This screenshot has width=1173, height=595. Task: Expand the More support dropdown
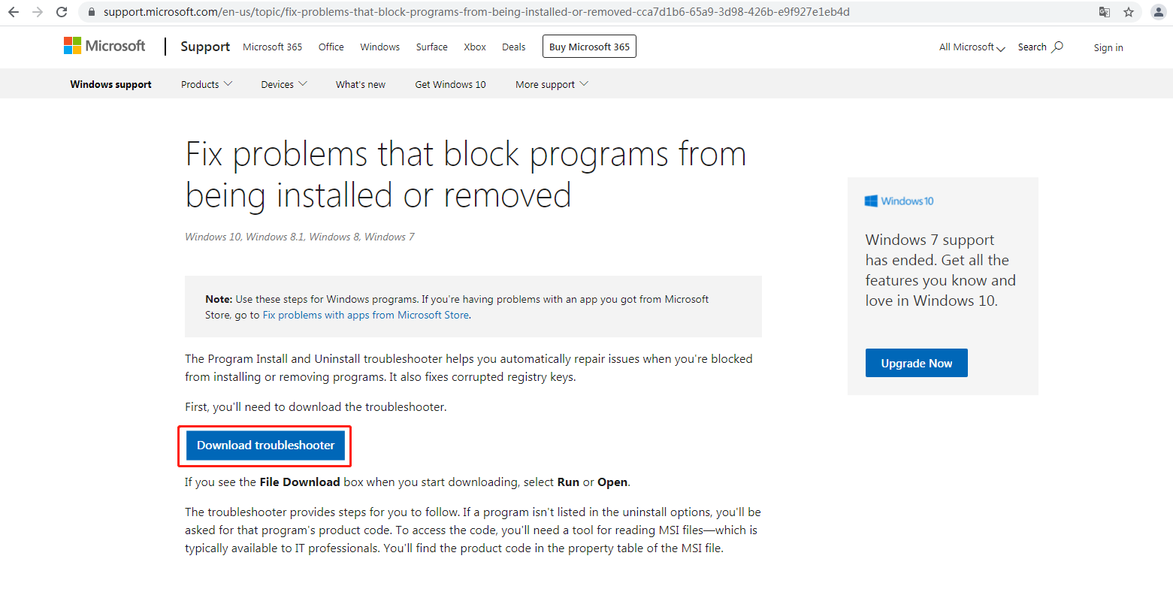pyautogui.click(x=552, y=84)
